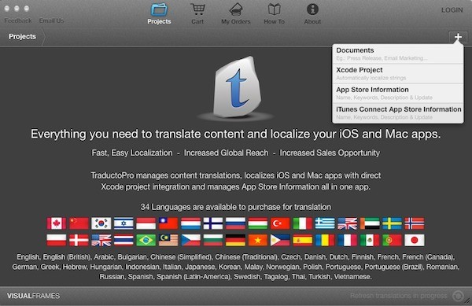
Task: Click the VISUALFRAMES logo
Action: (33, 296)
